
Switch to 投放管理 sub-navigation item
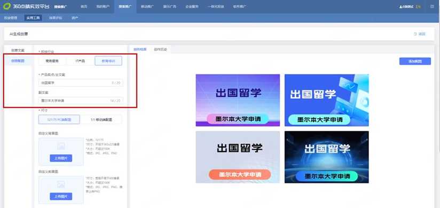tap(10, 18)
